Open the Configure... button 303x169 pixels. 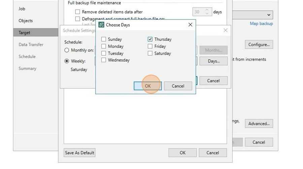point(259,45)
